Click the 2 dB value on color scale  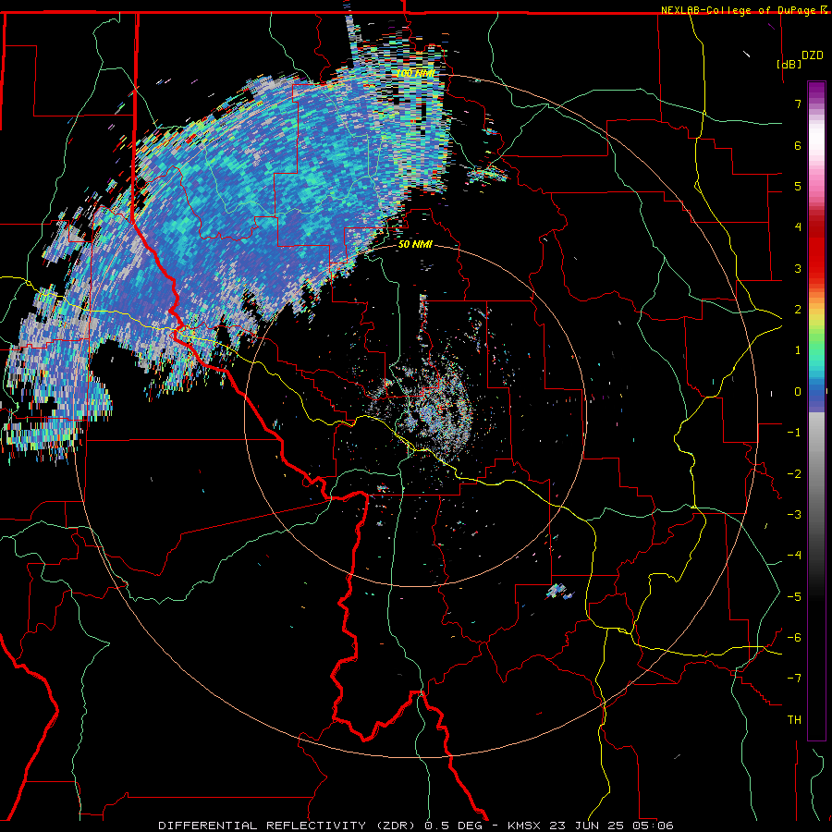pos(798,310)
